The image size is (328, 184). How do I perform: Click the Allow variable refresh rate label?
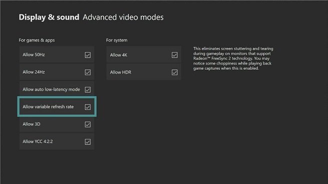(48, 107)
